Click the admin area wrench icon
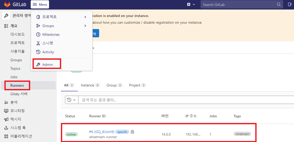Image resolution: width=294 pixels, height=142 pixels. tap(6, 15)
